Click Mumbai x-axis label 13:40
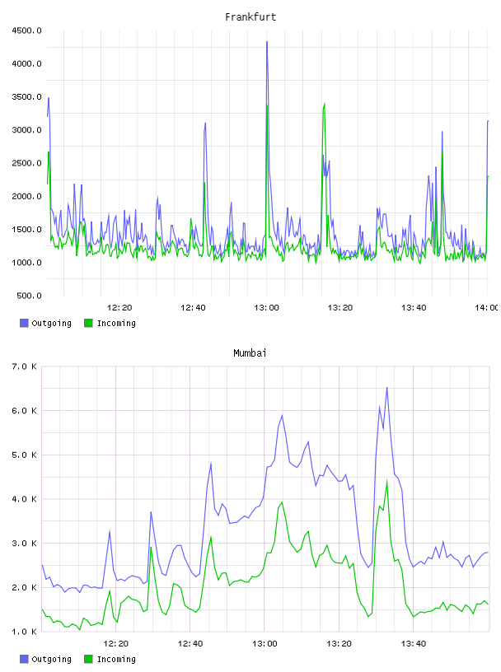501x672 pixels. (x=414, y=644)
